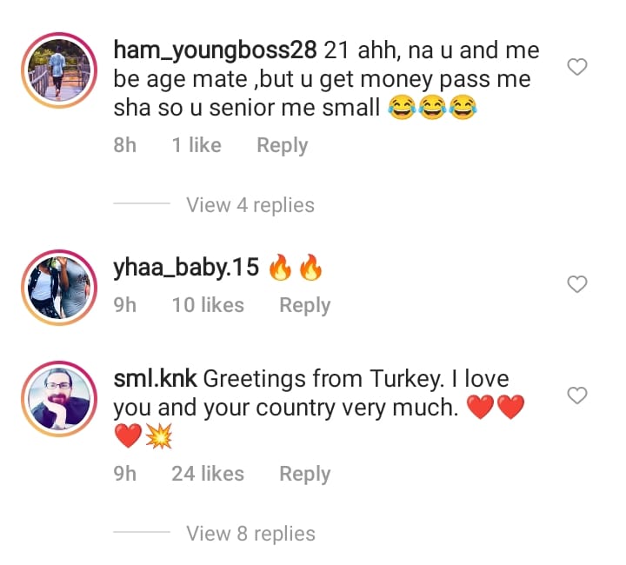
Task: Like ham_youngboss28's comment with the heart
Action: point(577,67)
